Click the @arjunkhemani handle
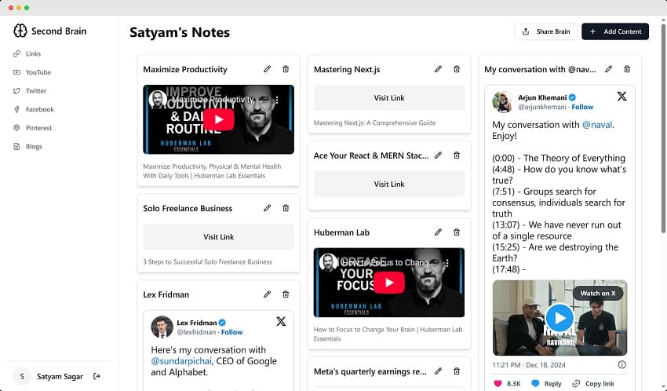The height and width of the screenshot is (391, 667). click(542, 108)
